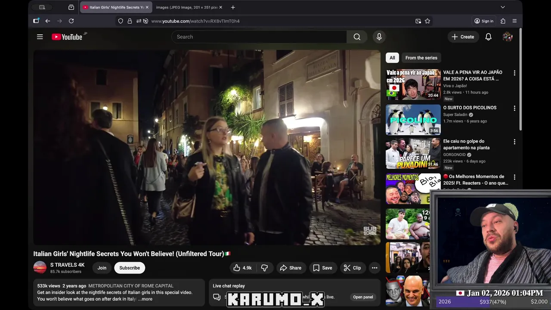Reload the page in the browser
Screen dimensions: 551x310
click(71, 21)
